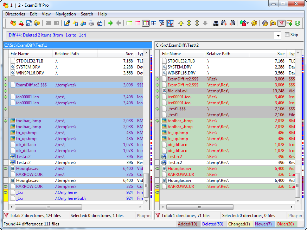Click binoculars with left arrow (Find Previous)

click(232, 23)
